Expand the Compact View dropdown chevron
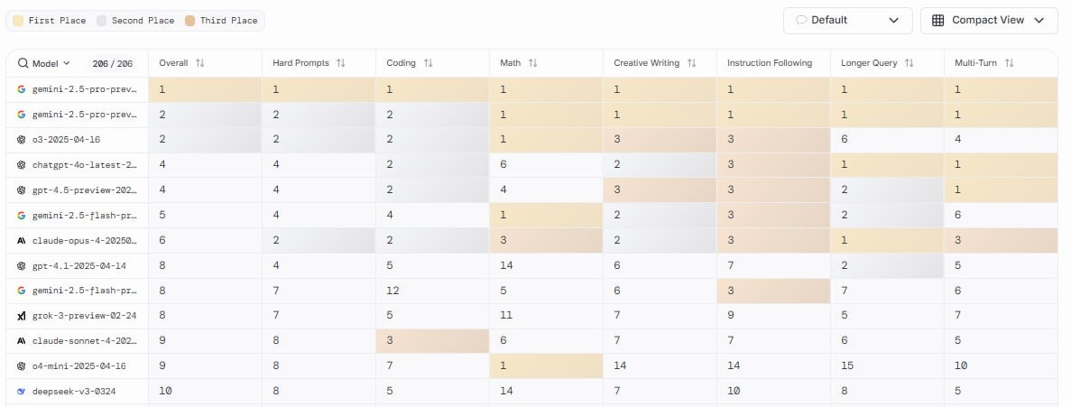The height and width of the screenshot is (407, 1071). [x=1039, y=20]
